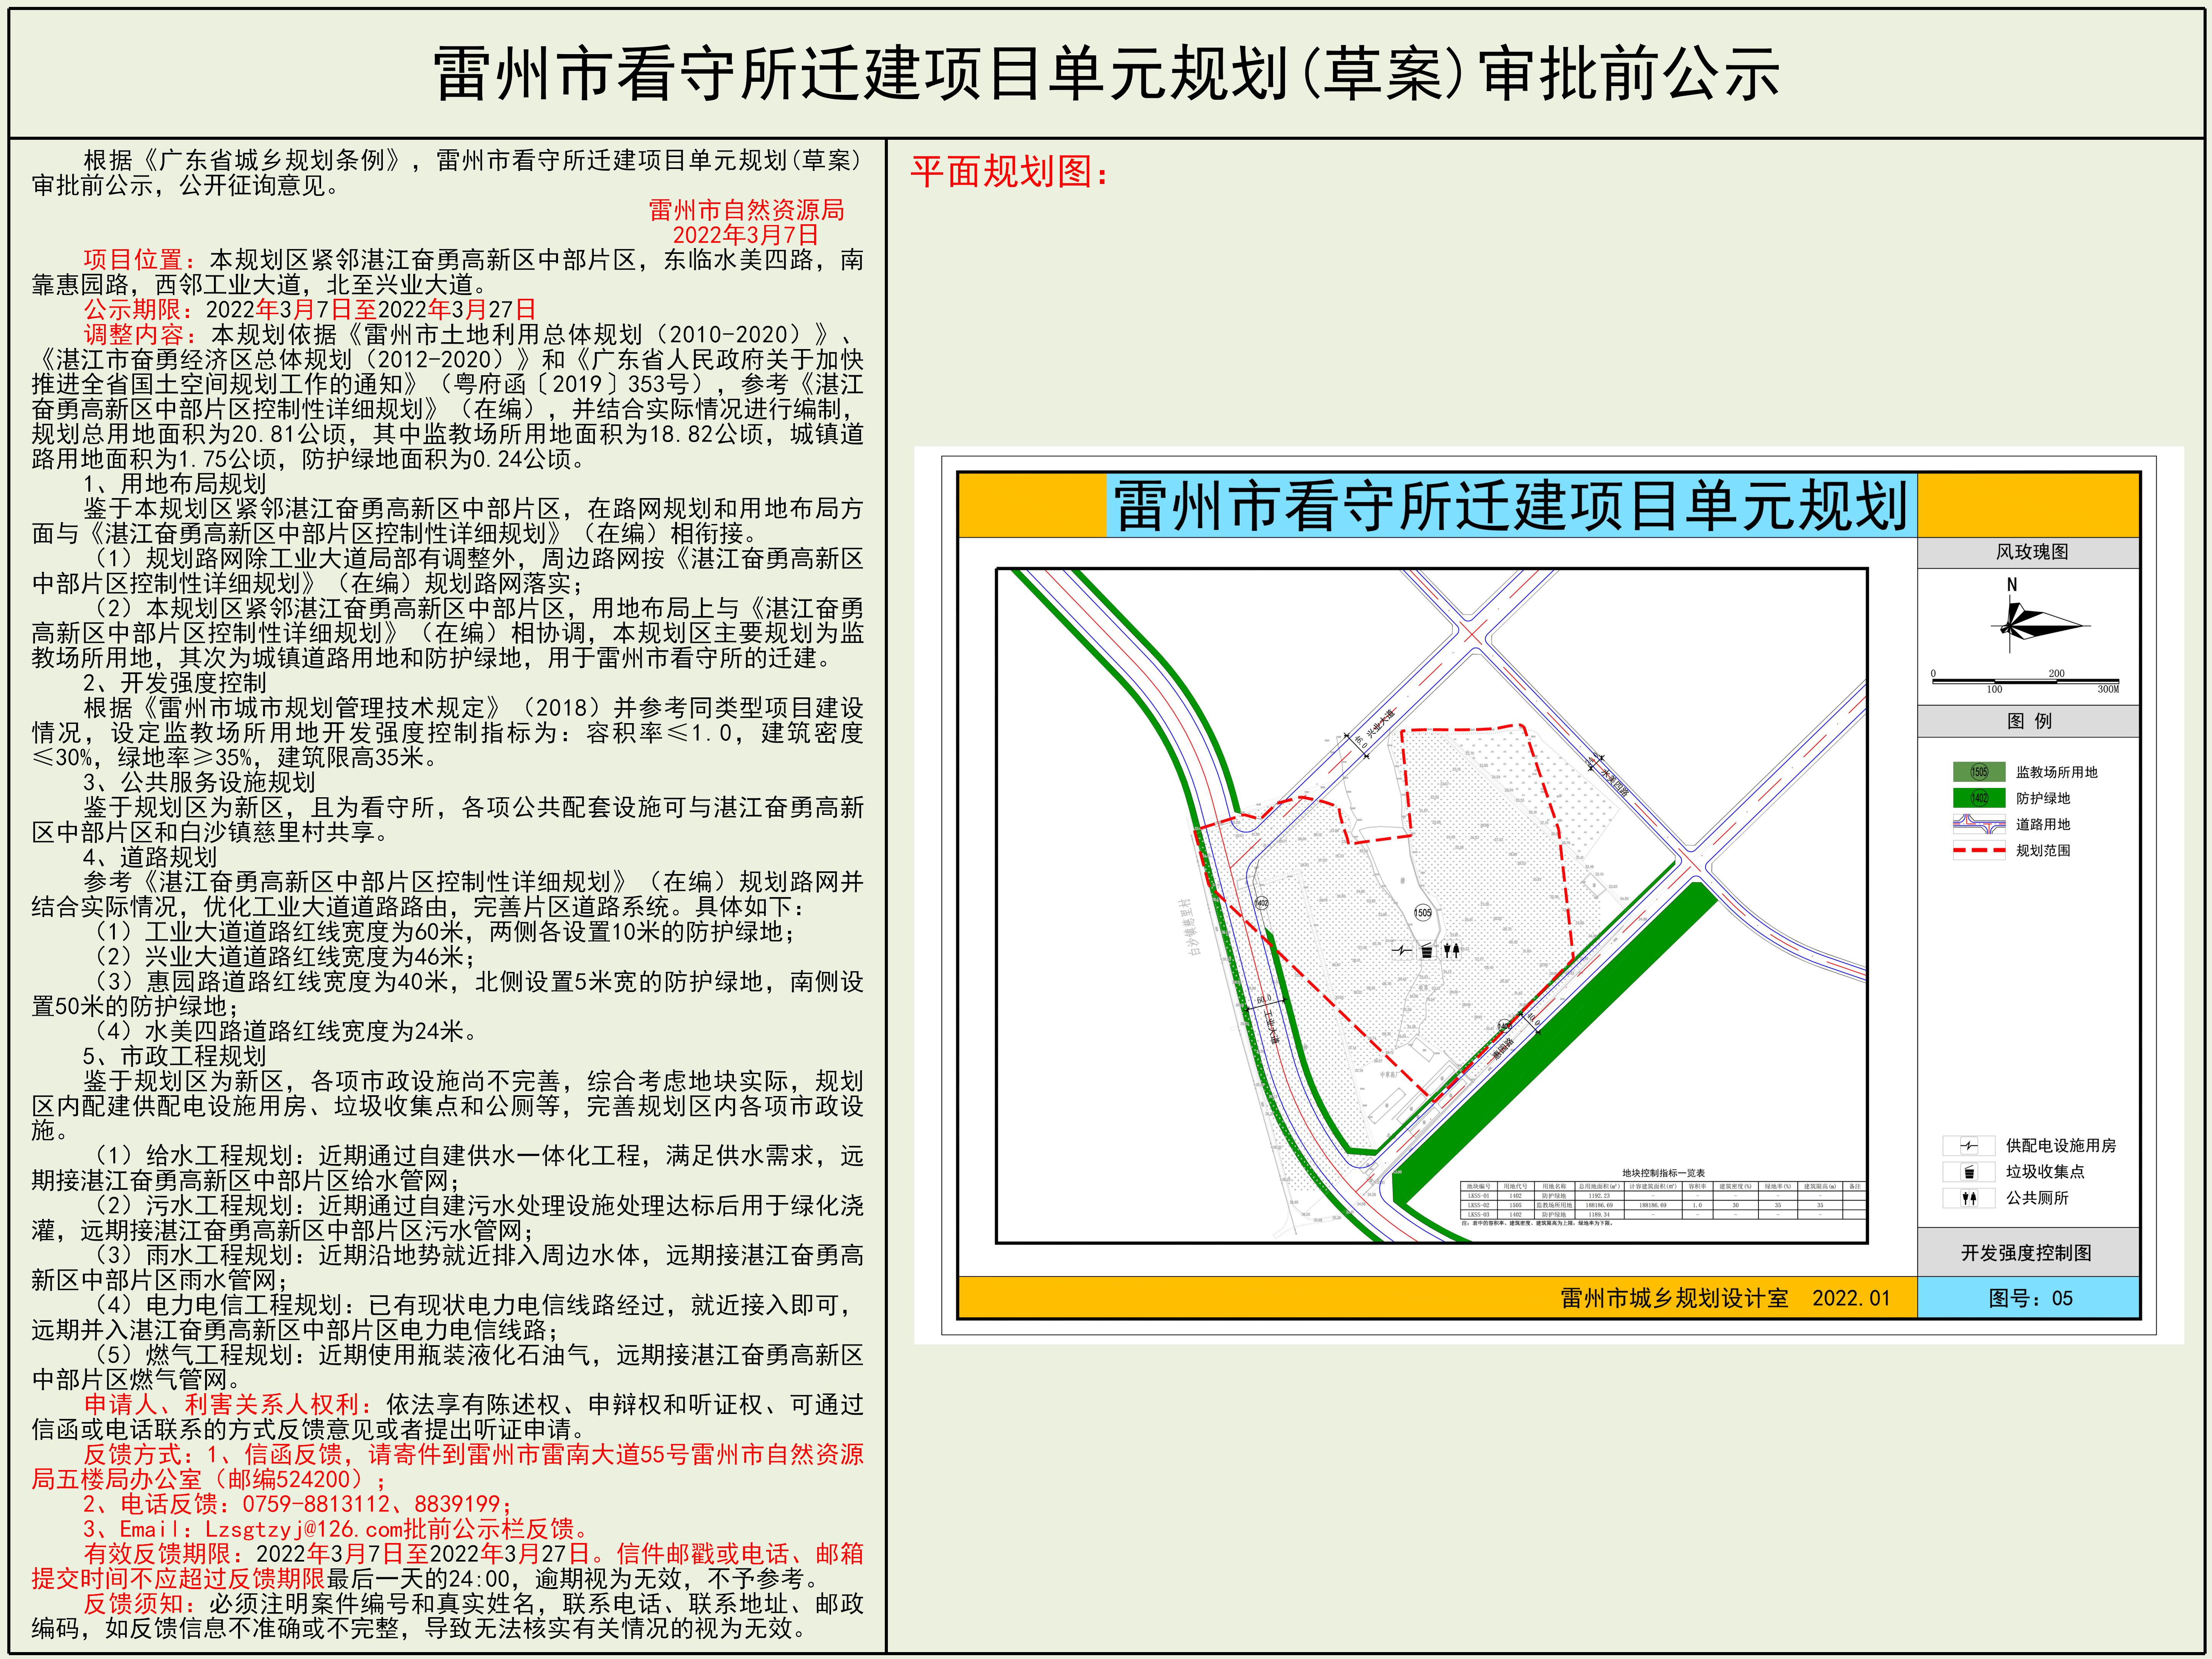Click the public toilet icon in the legend
Screen dimensions: 2212x1659
(x=1969, y=1198)
